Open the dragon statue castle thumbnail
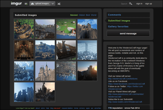The width and height of the screenshot is (163, 110). pyautogui.click(x=45, y=92)
